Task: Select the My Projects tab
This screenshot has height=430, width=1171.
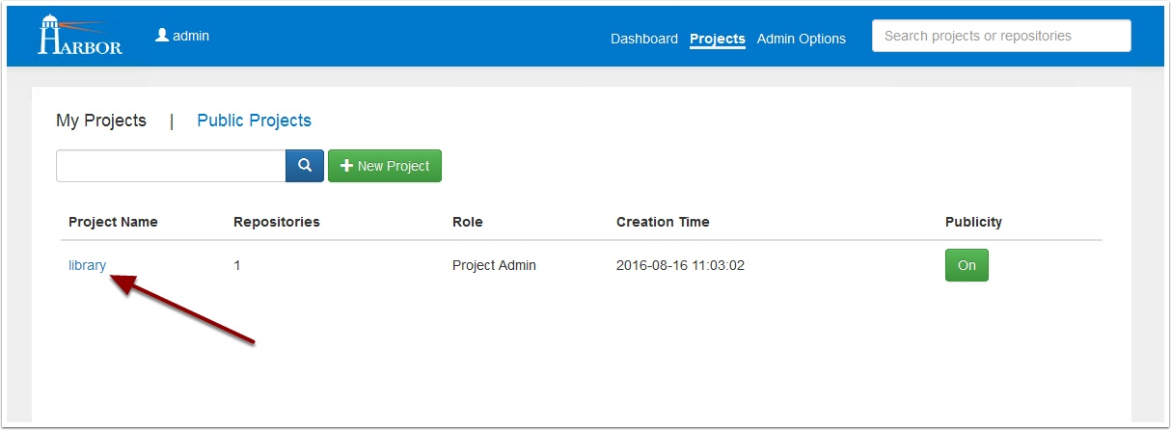Action: (x=101, y=121)
